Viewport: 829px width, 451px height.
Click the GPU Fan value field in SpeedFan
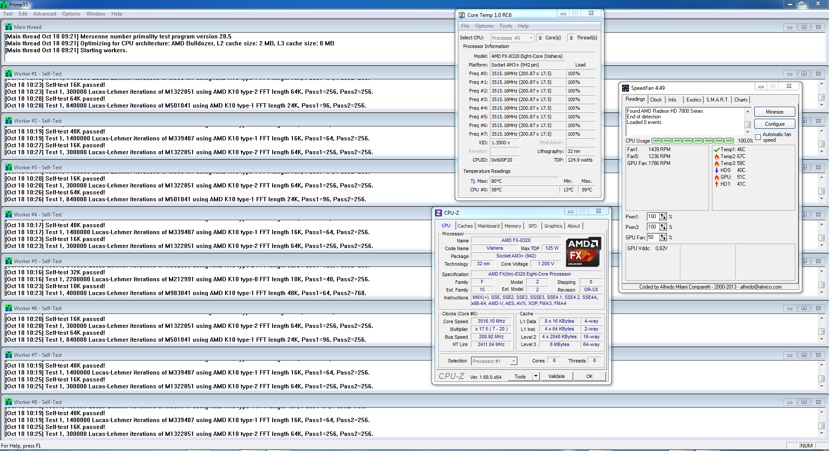tap(652, 237)
